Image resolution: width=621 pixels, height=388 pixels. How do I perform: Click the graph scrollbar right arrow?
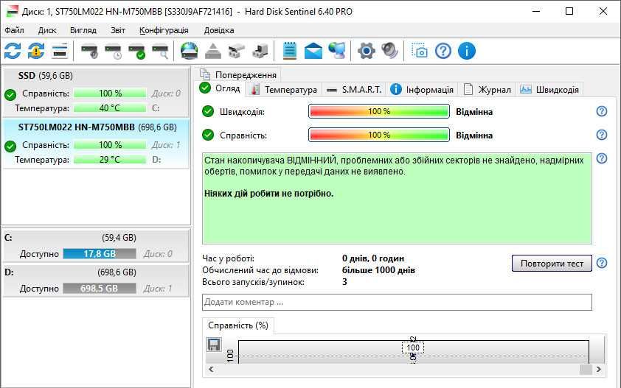point(599,369)
